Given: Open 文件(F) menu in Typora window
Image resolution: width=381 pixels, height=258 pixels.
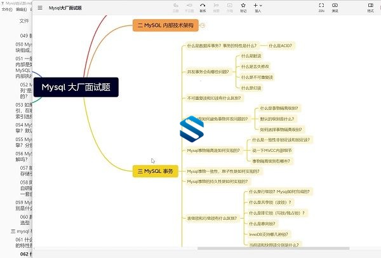Looking at the screenshot, I should pyautogui.click(x=7, y=10).
